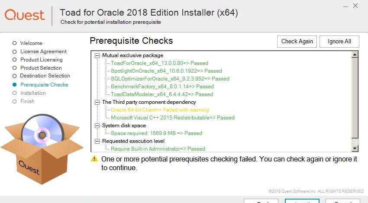Open the Product Selection step
The image size is (368, 203).
[x=41, y=68]
